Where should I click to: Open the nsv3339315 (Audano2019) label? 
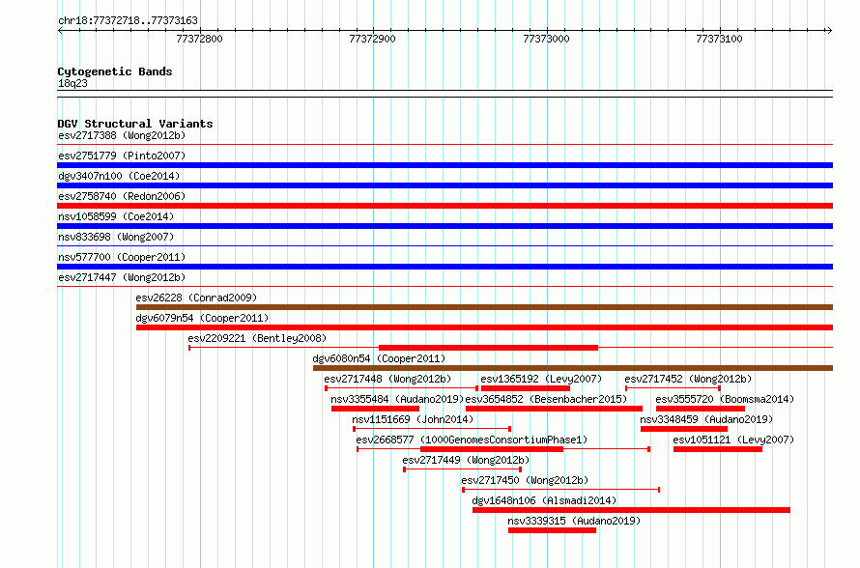(x=574, y=521)
